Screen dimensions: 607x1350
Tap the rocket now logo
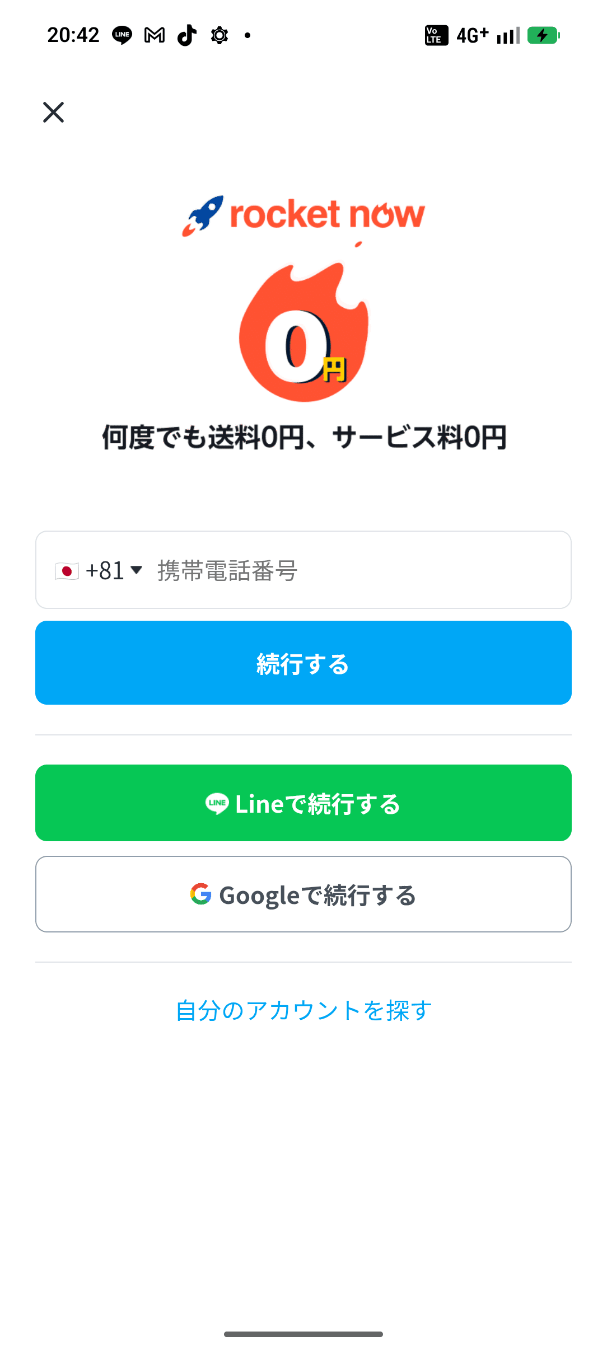coord(303,215)
